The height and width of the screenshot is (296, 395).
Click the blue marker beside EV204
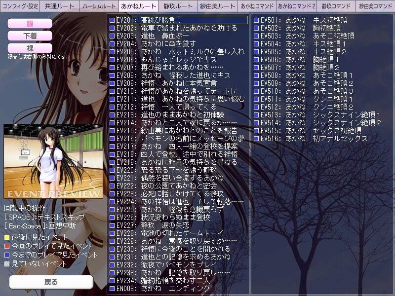112,44
